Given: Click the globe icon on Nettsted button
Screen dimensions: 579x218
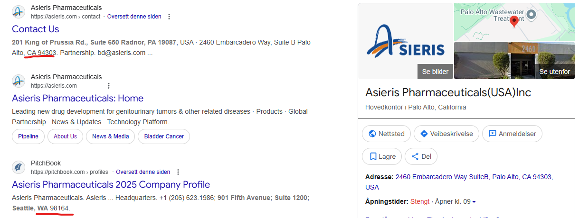Looking at the screenshot, I should pos(372,134).
